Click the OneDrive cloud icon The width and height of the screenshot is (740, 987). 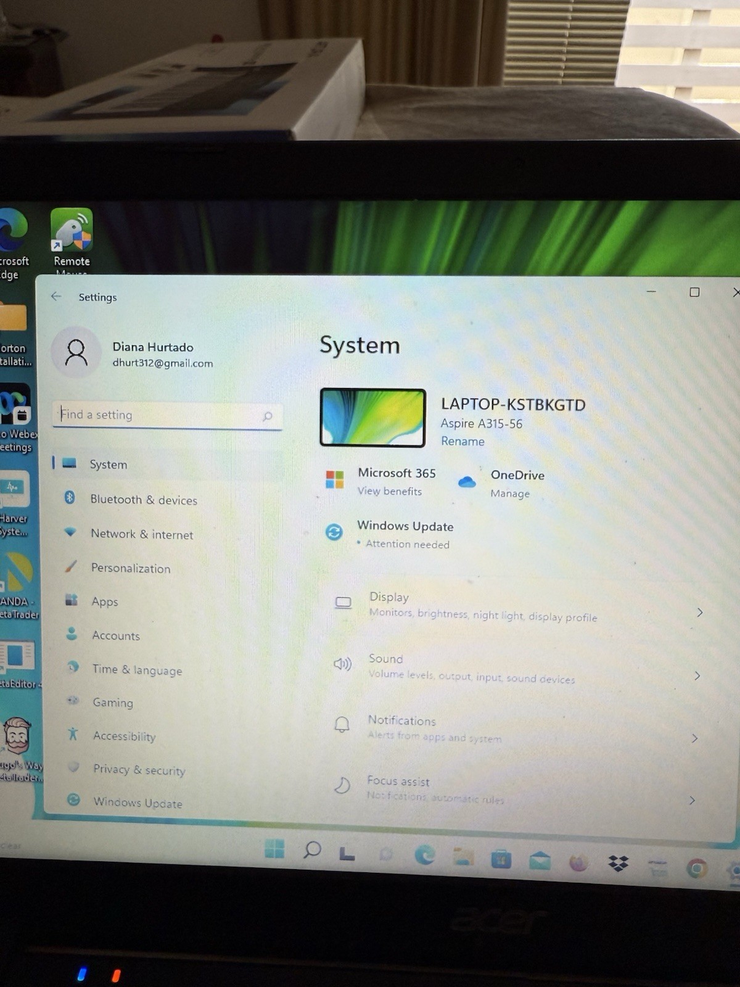(x=467, y=482)
